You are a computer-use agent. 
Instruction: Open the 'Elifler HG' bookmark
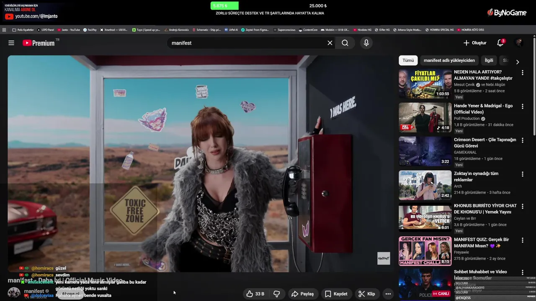coord(382,30)
